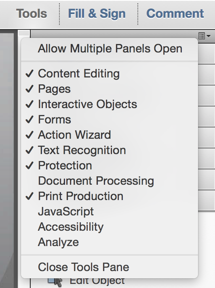The width and height of the screenshot is (215, 288).
Task: Select Allow Multiple Panels Open
Action: pos(110,49)
